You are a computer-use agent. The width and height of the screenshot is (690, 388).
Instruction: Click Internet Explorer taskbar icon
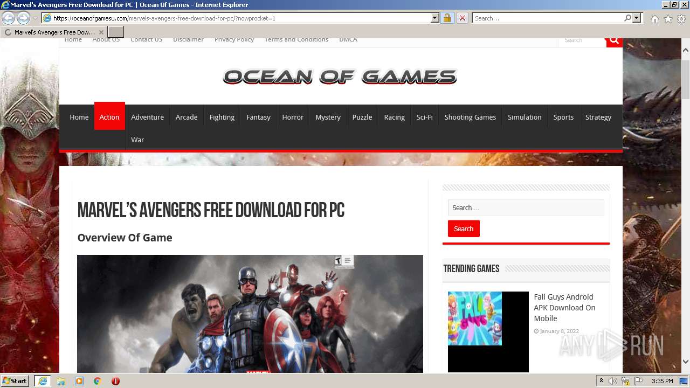42,381
